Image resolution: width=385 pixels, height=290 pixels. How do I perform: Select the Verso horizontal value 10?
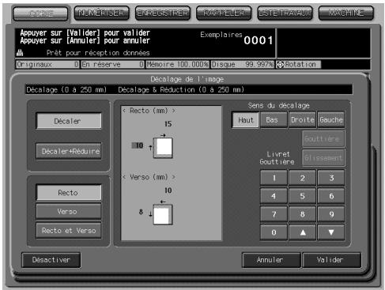(168, 190)
